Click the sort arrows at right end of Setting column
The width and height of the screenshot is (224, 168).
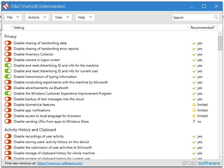pos(188,27)
